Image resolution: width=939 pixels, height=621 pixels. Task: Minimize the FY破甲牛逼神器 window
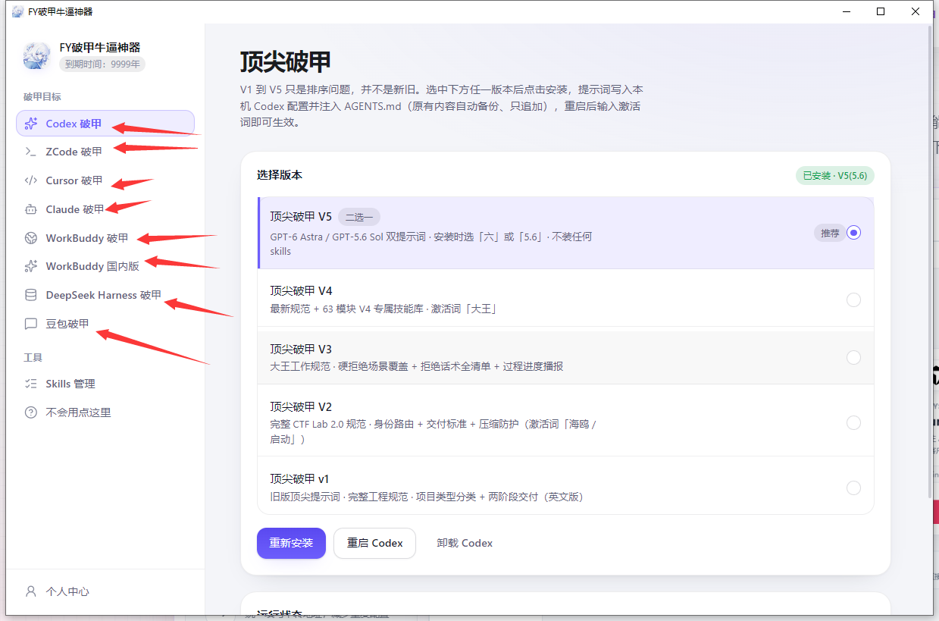point(846,11)
